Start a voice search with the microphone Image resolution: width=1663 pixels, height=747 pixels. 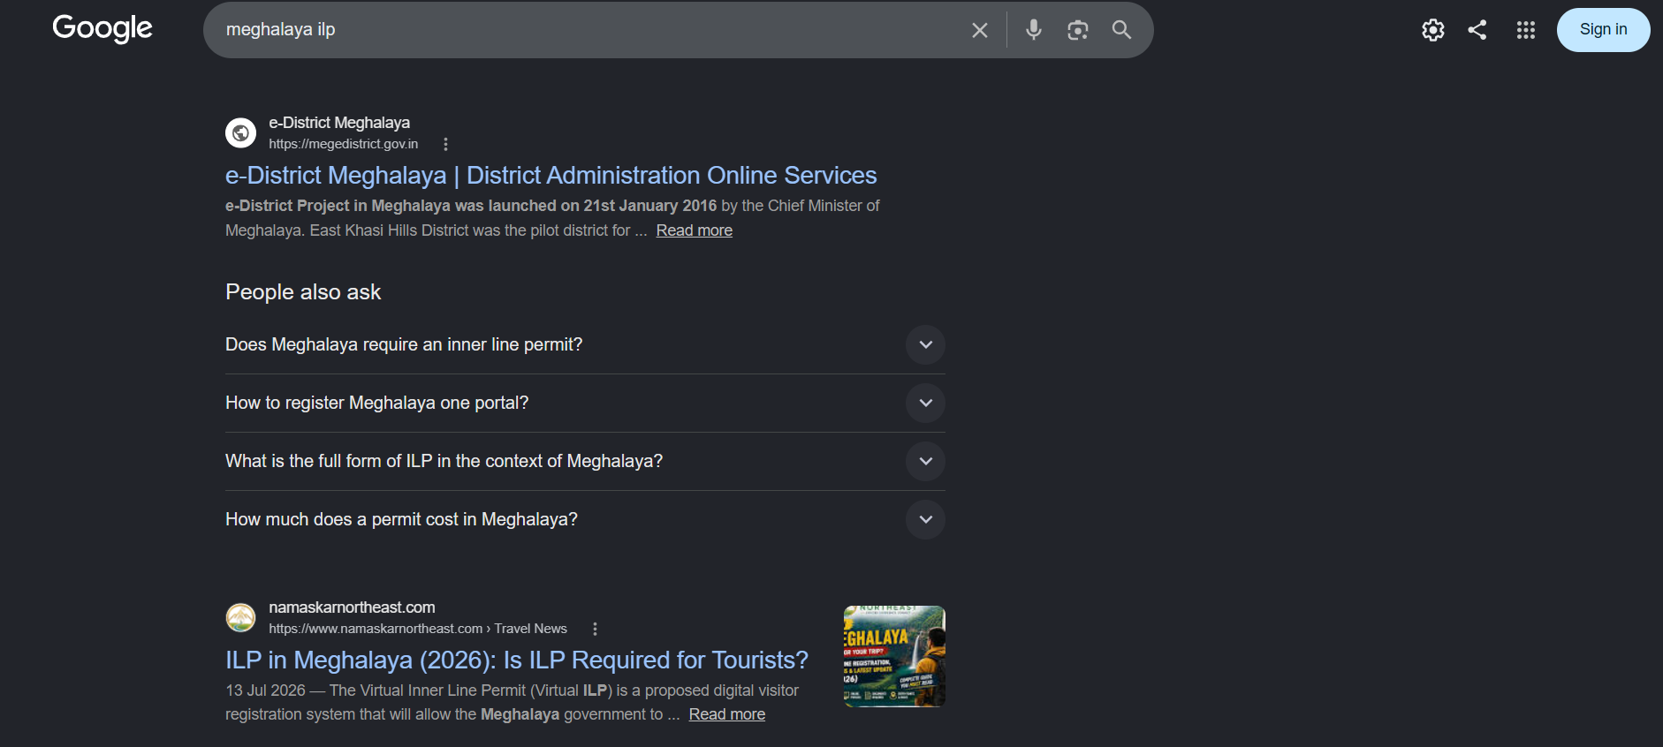pyautogui.click(x=1033, y=30)
